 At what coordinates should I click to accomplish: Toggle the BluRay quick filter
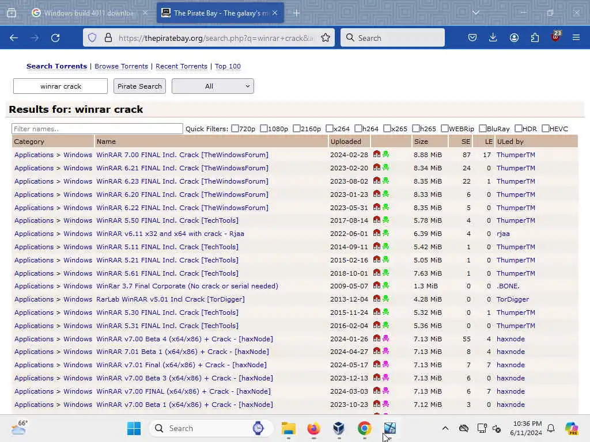click(x=482, y=128)
